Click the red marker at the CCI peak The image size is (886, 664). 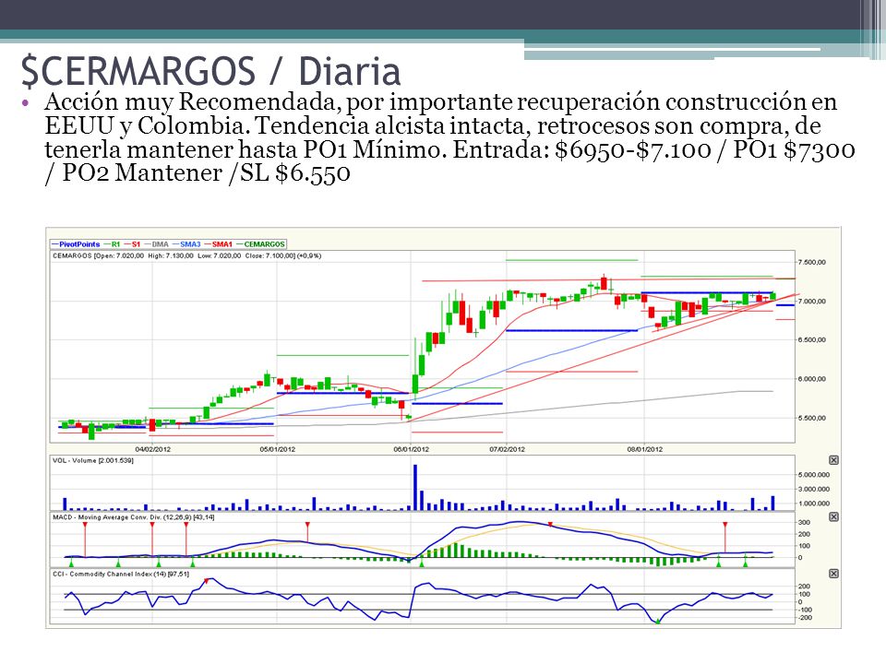click(x=207, y=581)
